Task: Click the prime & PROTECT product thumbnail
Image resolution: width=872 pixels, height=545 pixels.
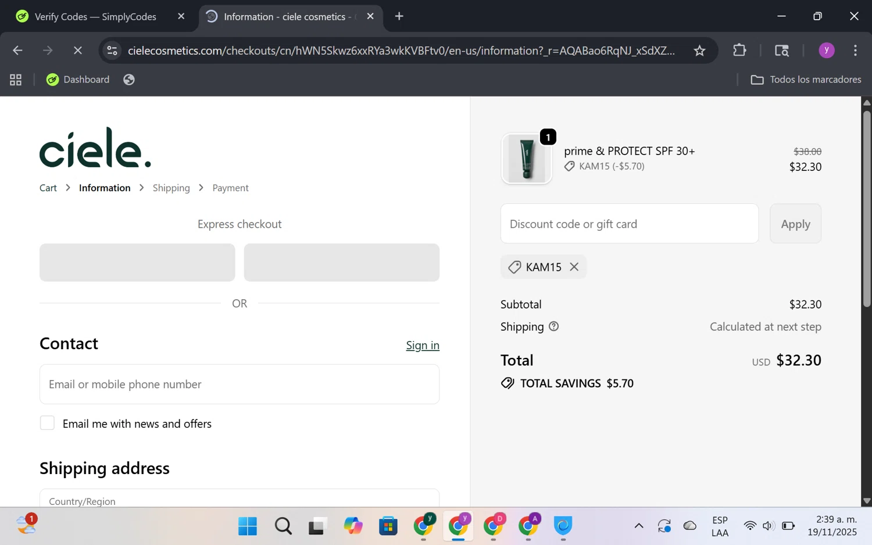Action: pos(527,159)
